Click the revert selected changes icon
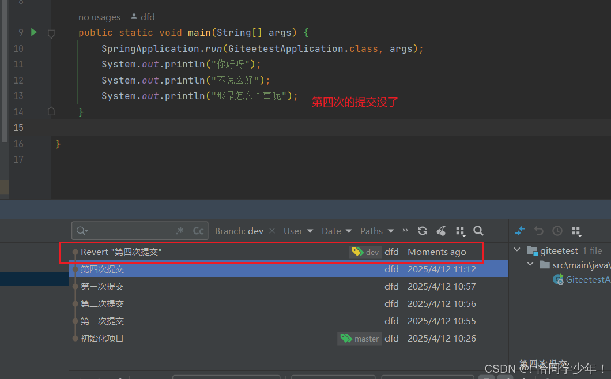Image resolution: width=611 pixels, height=379 pixels. (539, 231)
